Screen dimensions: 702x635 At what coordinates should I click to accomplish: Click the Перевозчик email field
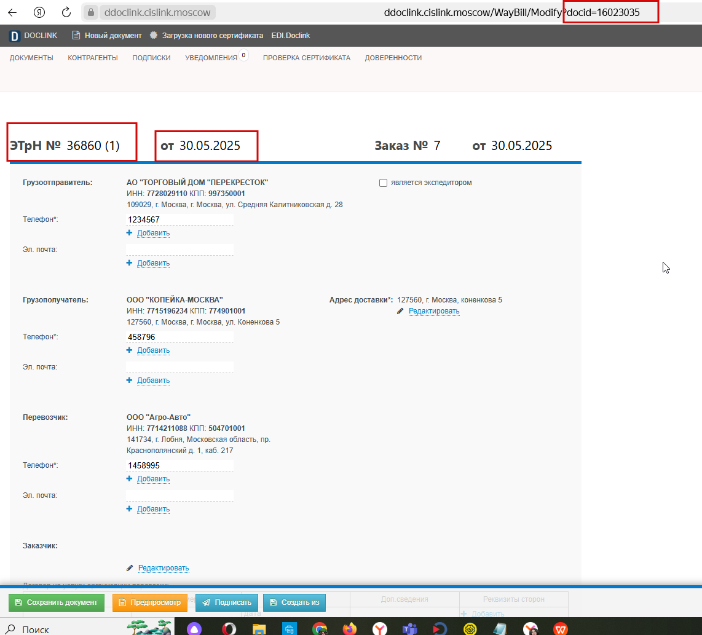tap(179, 495)
